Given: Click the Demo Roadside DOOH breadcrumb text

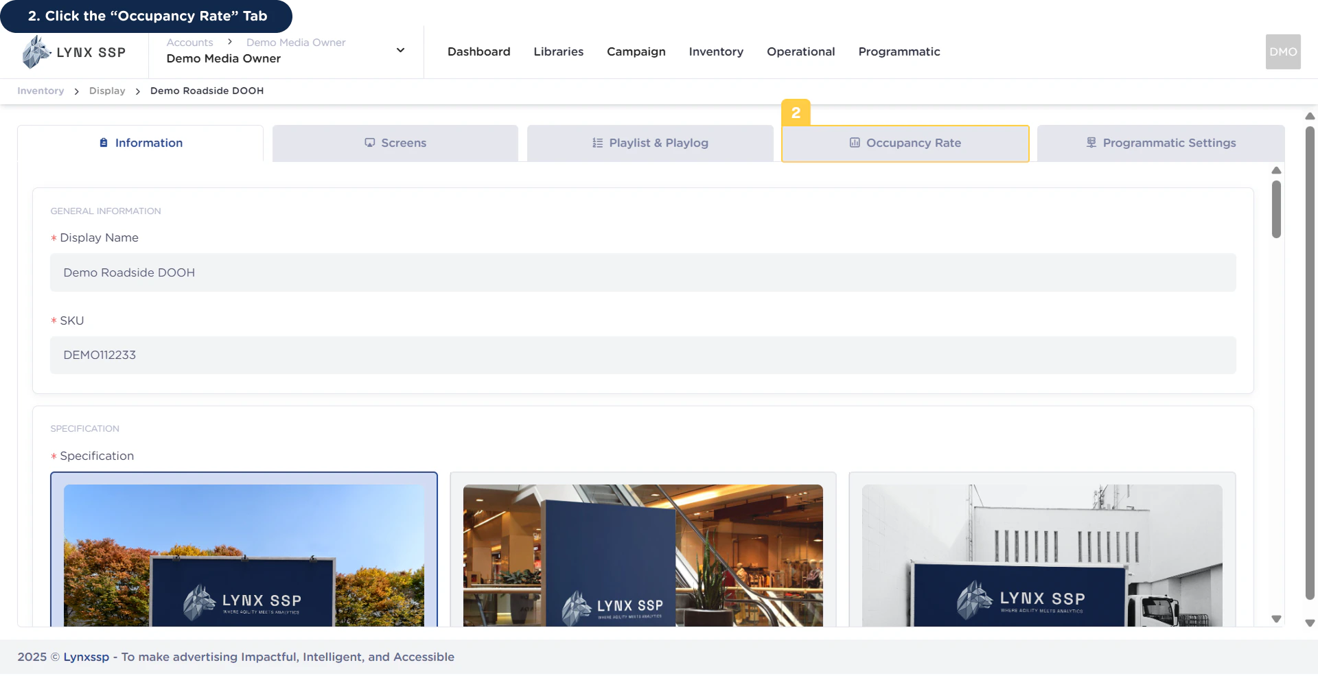Looking at the screenshot, I should coord(207,91).
